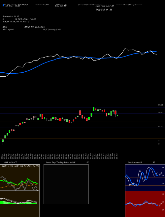Open the red RSI mini chart

(145, 204)
